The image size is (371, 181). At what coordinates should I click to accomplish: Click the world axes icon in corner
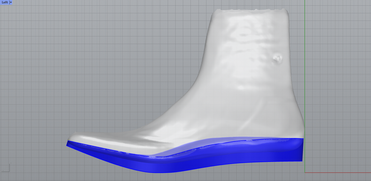click(6, 168)
